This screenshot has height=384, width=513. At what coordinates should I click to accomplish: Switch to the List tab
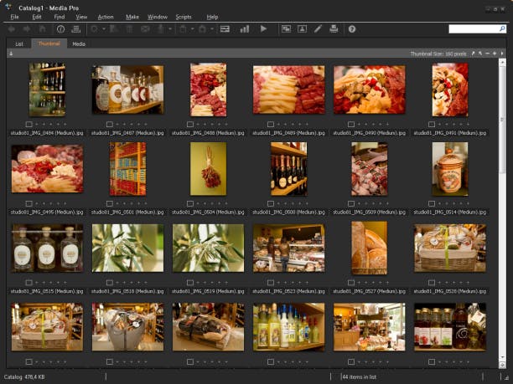18,44
